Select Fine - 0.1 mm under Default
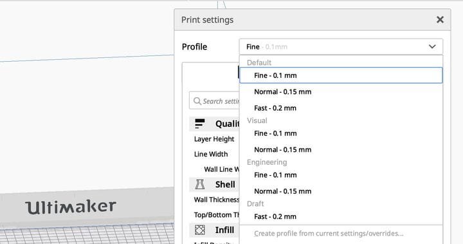This screenshot has width=463, height=244. point(341,75)
